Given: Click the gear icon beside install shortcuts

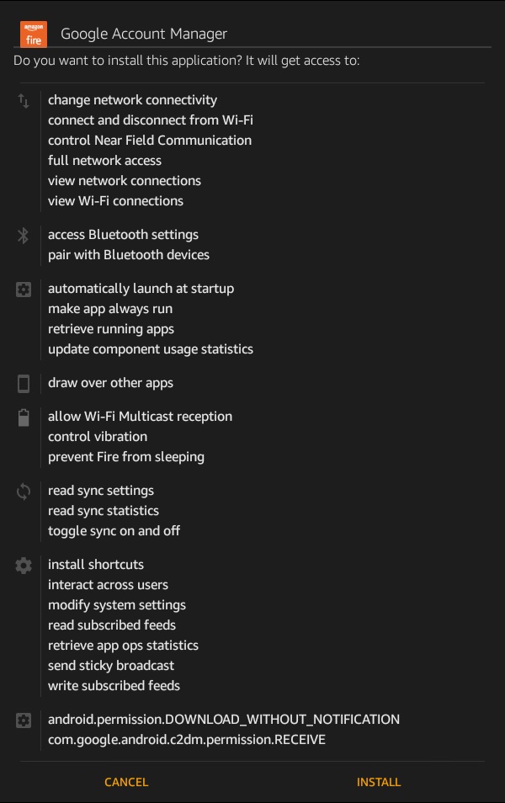Looking at the screenshot, I should coord(24,566).
